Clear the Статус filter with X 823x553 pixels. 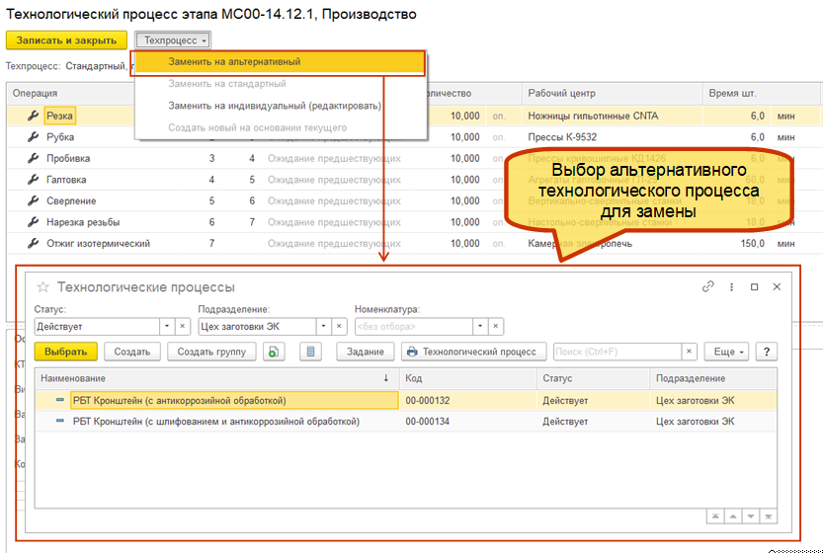point(182,326)
